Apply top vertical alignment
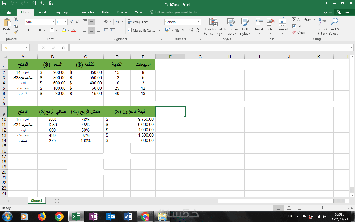Viewport: 355px width, 222px height. pos(85,22)
